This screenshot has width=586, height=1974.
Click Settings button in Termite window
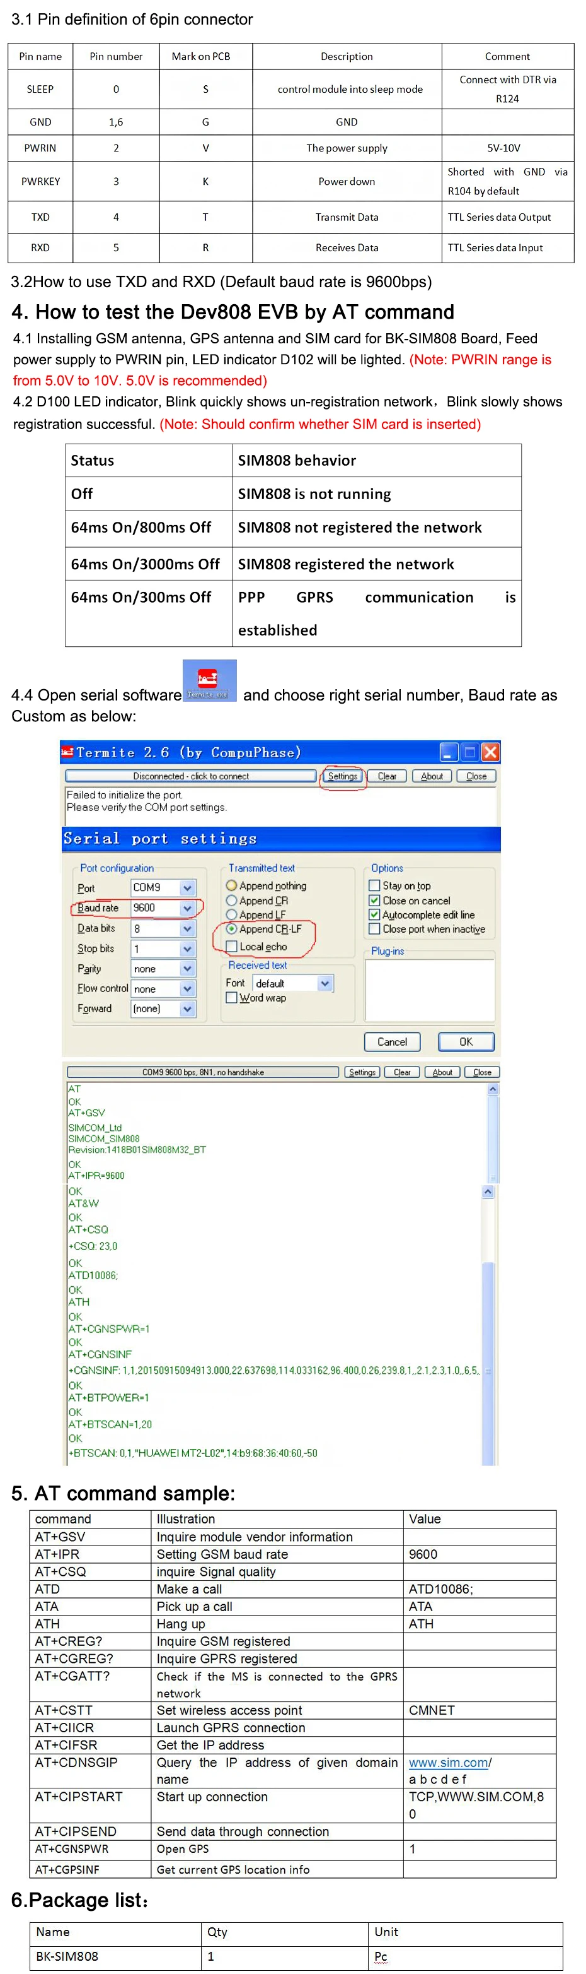[342, 776]
